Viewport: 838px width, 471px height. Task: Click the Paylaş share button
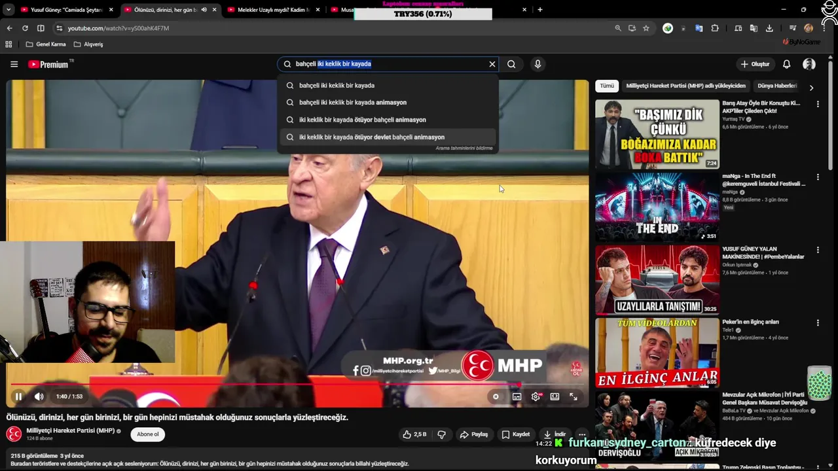pyautogui.click(x=474, y=434)
